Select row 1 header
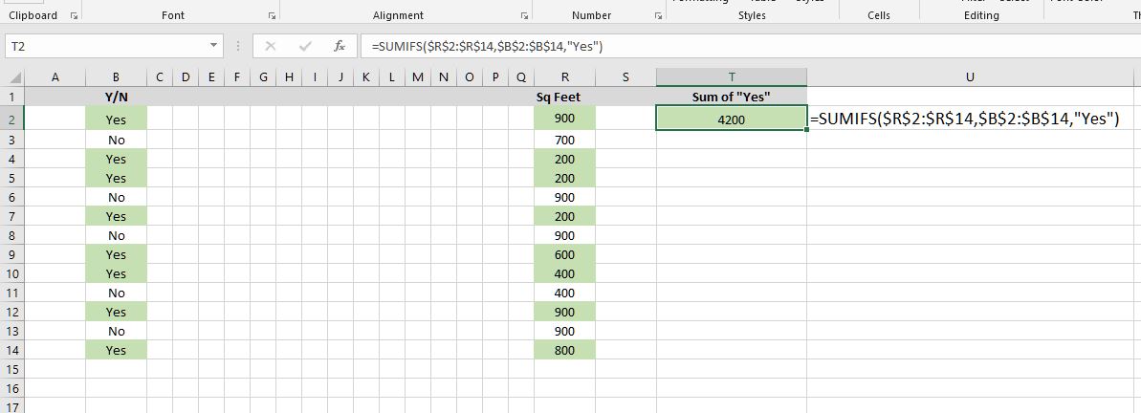This screenshot has width=1141, height=413. click(x=12, y=97)
